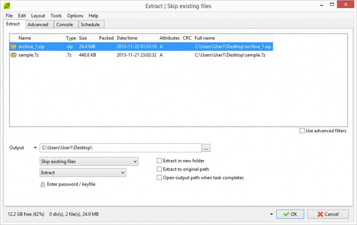Click date 2013-11-21 23:02:32 cell
357x225 pixels.
coord(137,55)
